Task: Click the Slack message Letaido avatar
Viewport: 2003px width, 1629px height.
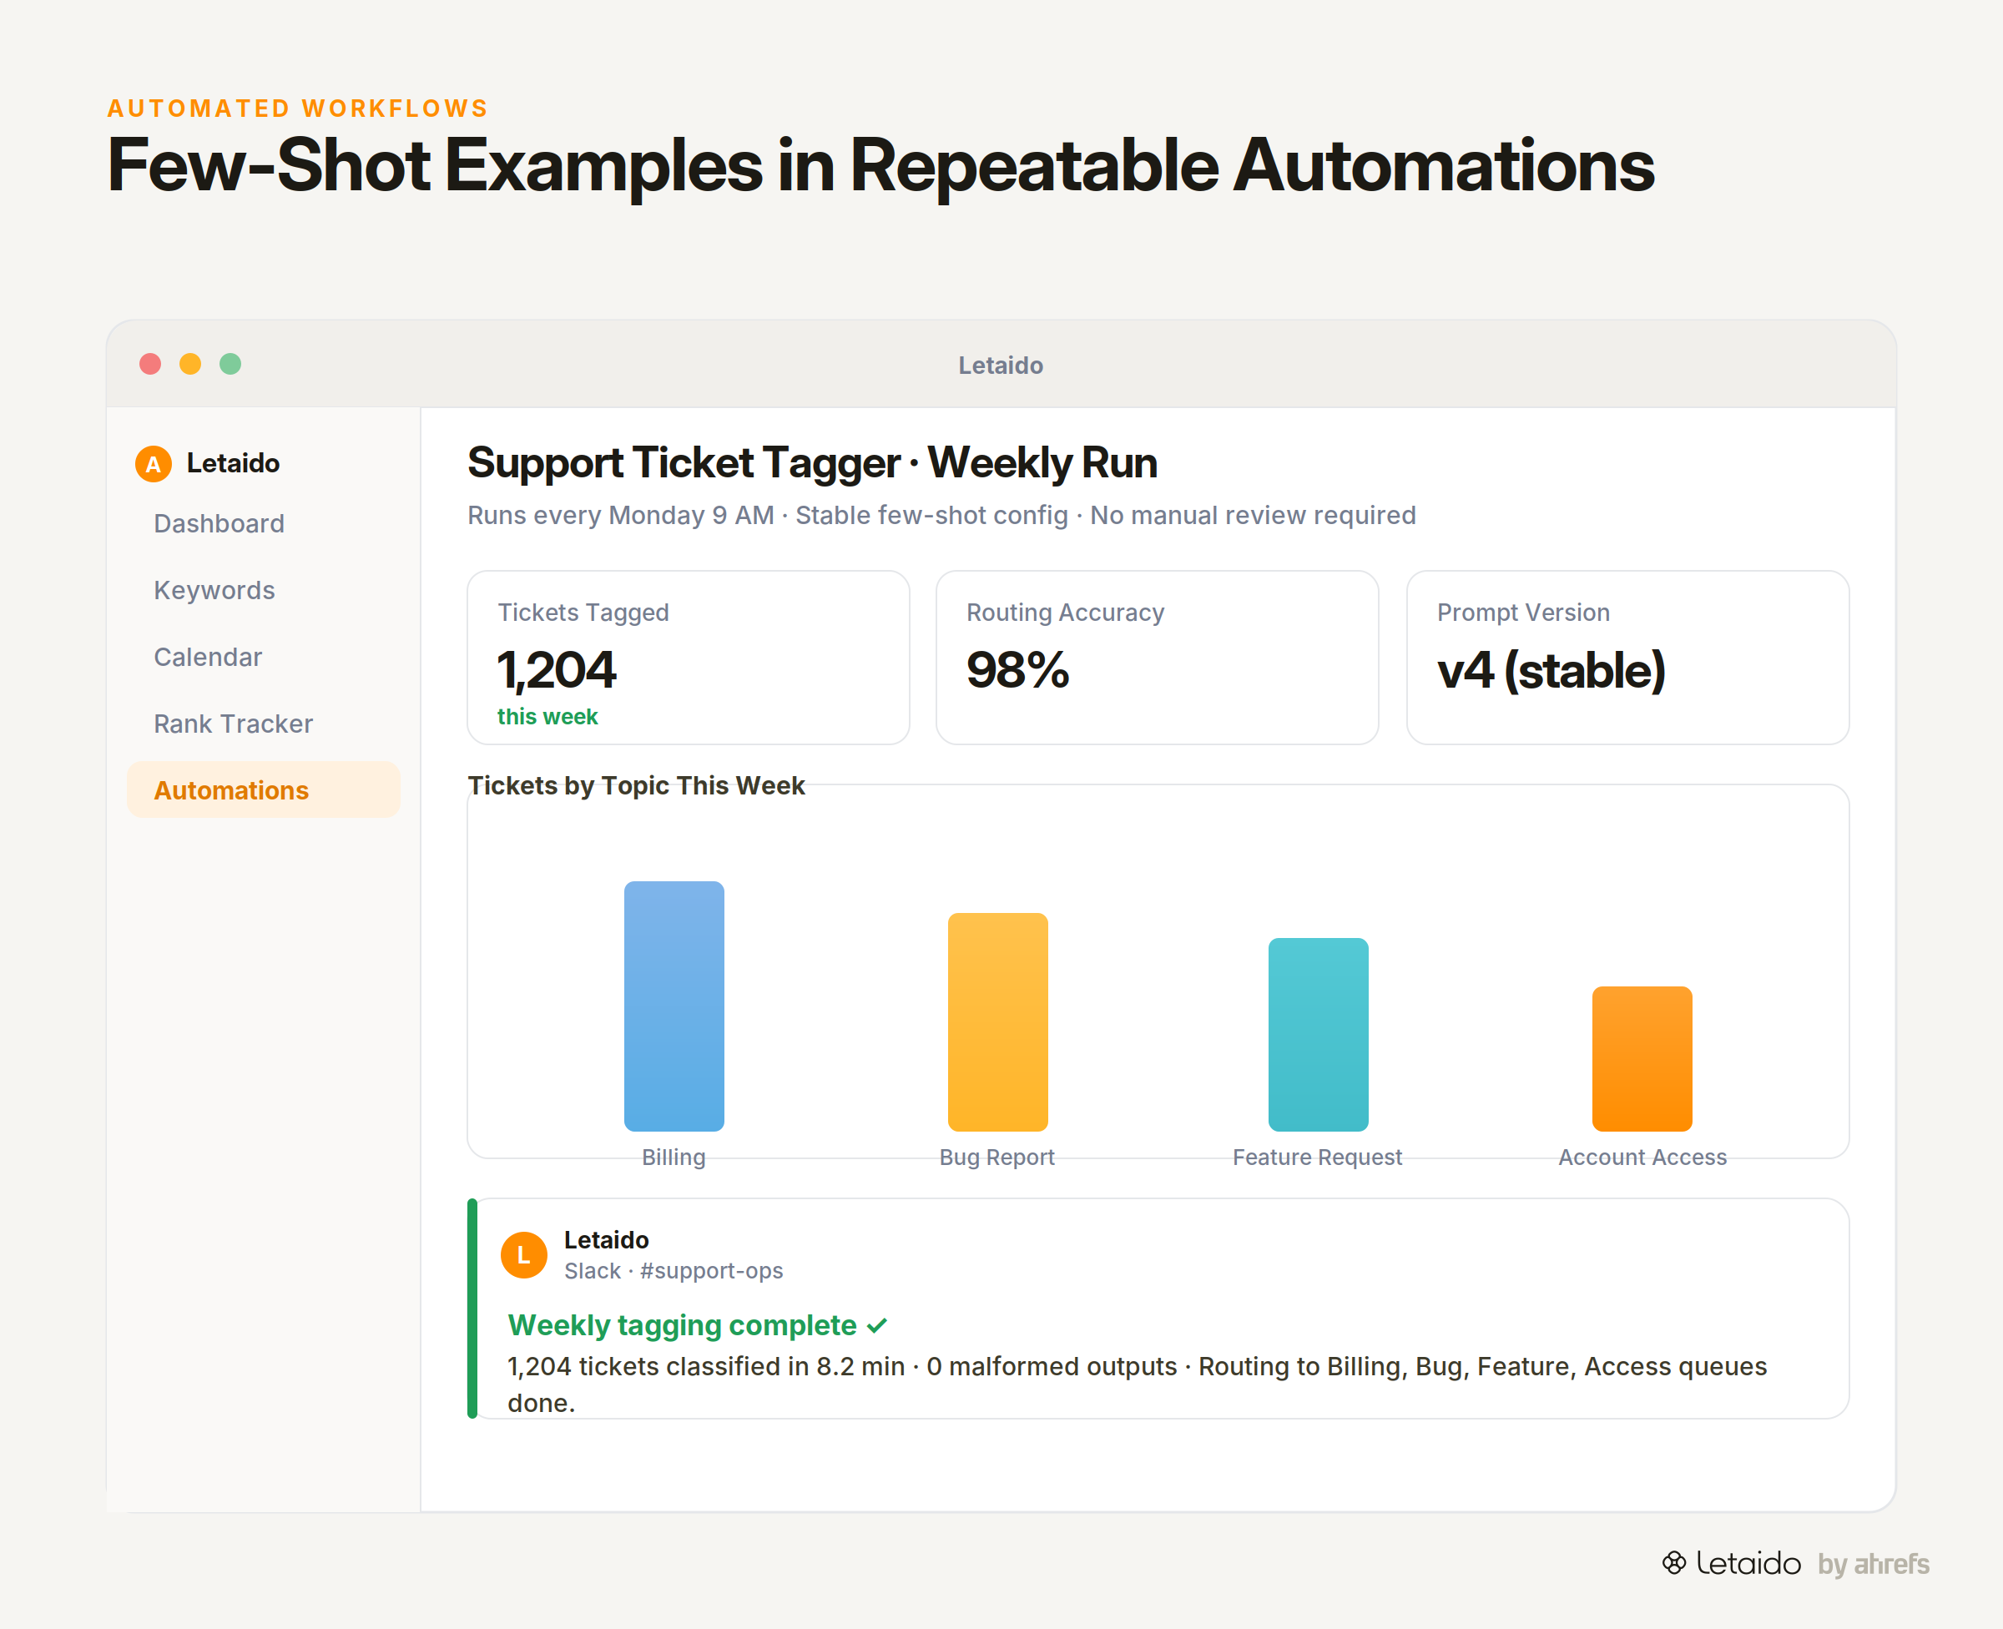Action: [523, 1254]
